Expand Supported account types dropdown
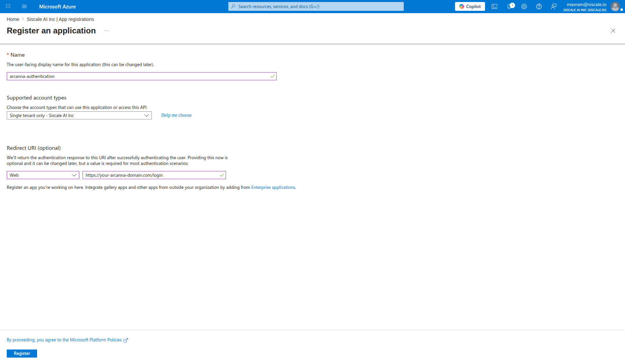The height and width of the screenshot is (363, 625). 79,115
